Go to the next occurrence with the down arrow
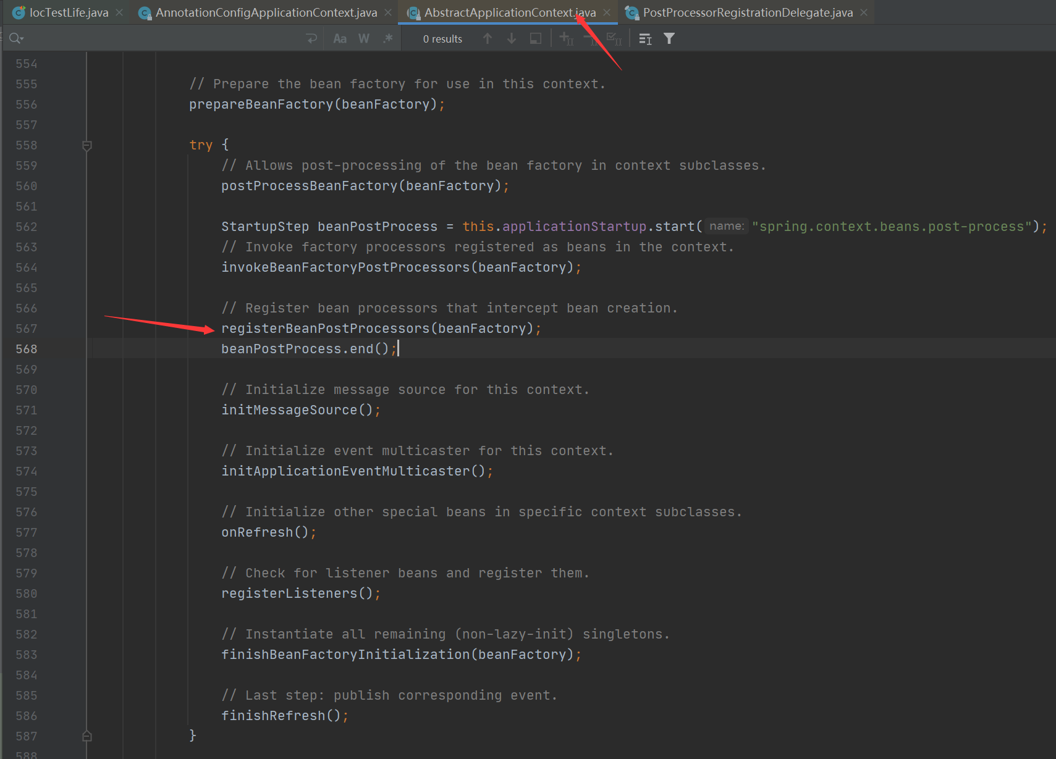 [x=512, y=38]
